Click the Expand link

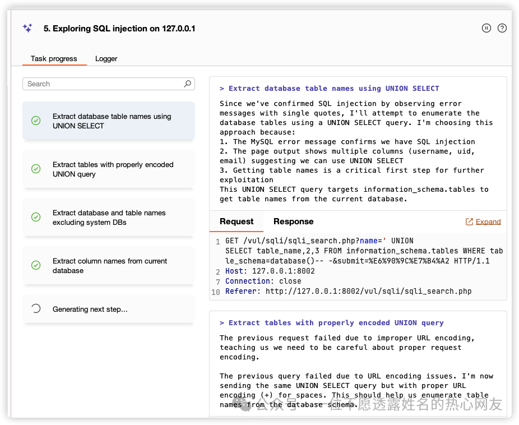point(488,221)
